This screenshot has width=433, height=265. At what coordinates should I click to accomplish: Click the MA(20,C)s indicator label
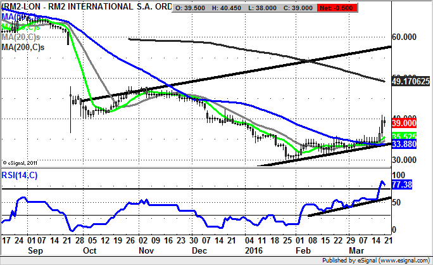[22, 37]
